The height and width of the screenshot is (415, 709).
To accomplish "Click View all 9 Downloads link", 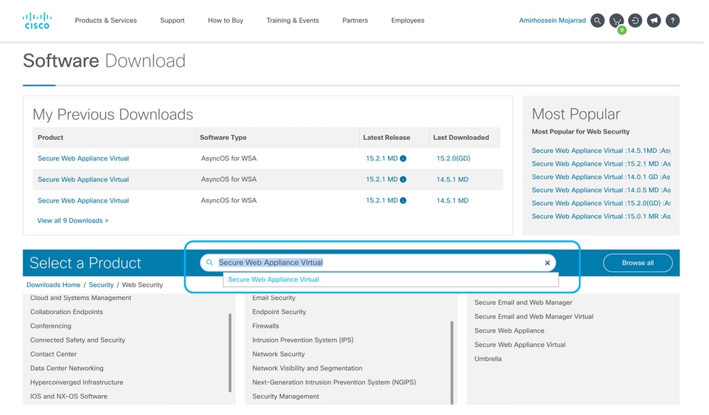I will (73, 222).
